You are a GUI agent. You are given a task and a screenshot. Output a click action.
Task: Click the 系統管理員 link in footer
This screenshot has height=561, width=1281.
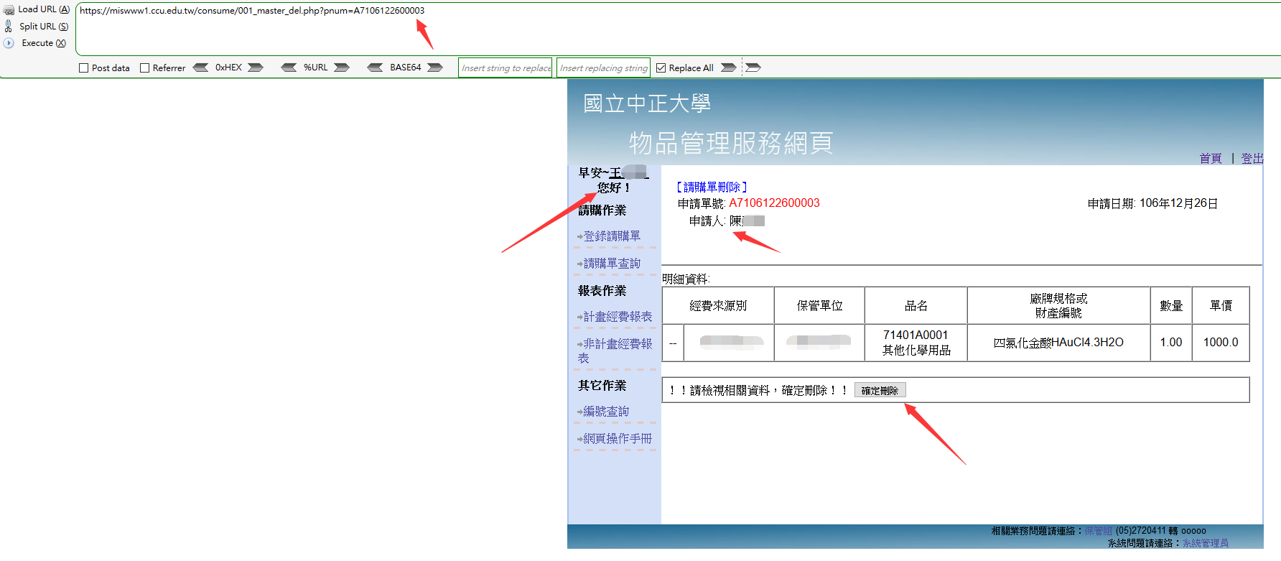pyautogui.click(x=1206, y=543)
